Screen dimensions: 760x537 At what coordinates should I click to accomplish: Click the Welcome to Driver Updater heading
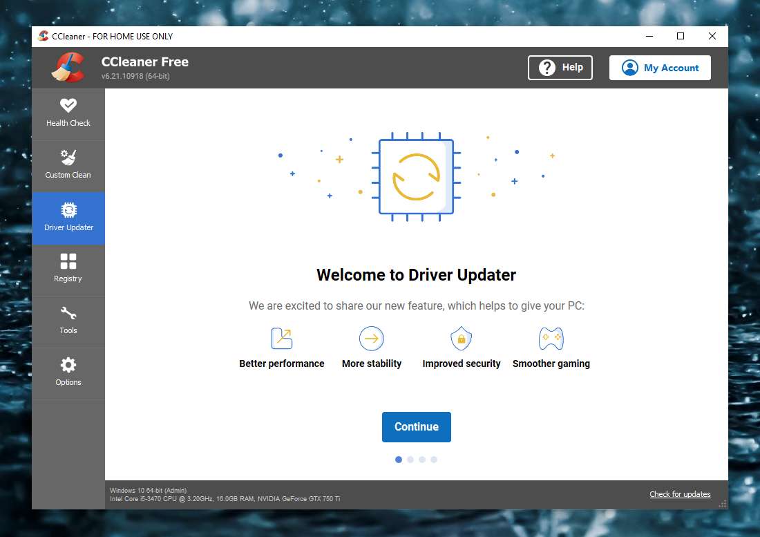tap(417, 275)
